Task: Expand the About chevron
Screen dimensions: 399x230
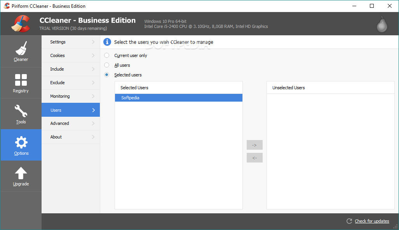Action: 93,137
